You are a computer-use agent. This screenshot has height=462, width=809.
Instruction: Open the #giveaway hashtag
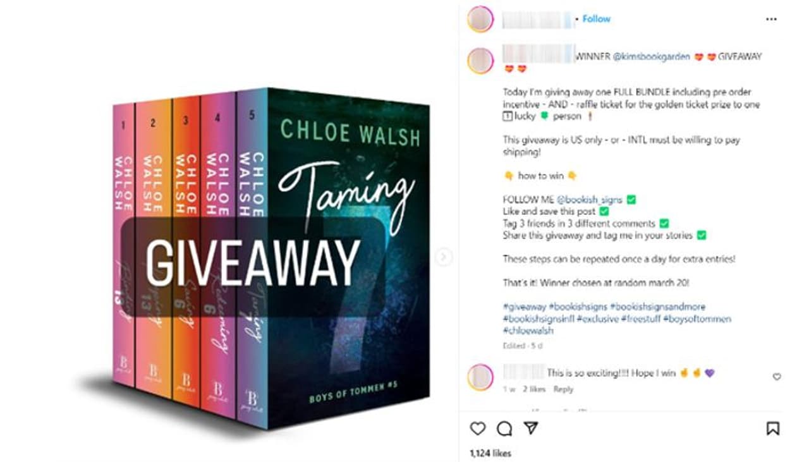[x=524, y=307]
